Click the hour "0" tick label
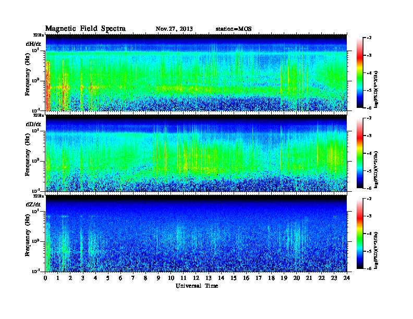The width and height of the screenshot is (413, 319). pos(45,278)
